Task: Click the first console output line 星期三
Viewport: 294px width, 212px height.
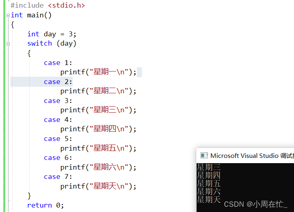Action: pos(209,167)
